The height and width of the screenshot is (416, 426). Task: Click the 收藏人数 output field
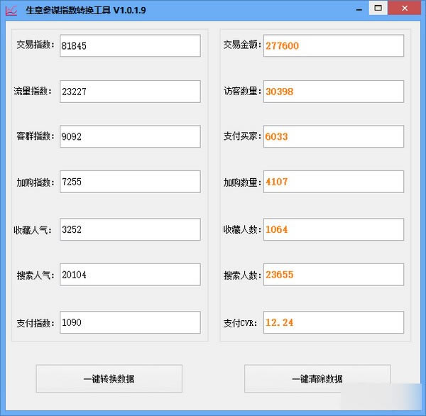pyautogui.click(x=333, y=229)
